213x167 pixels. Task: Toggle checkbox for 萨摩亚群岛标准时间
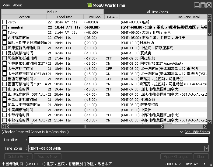pyautogui.click(x=5, y=48)
